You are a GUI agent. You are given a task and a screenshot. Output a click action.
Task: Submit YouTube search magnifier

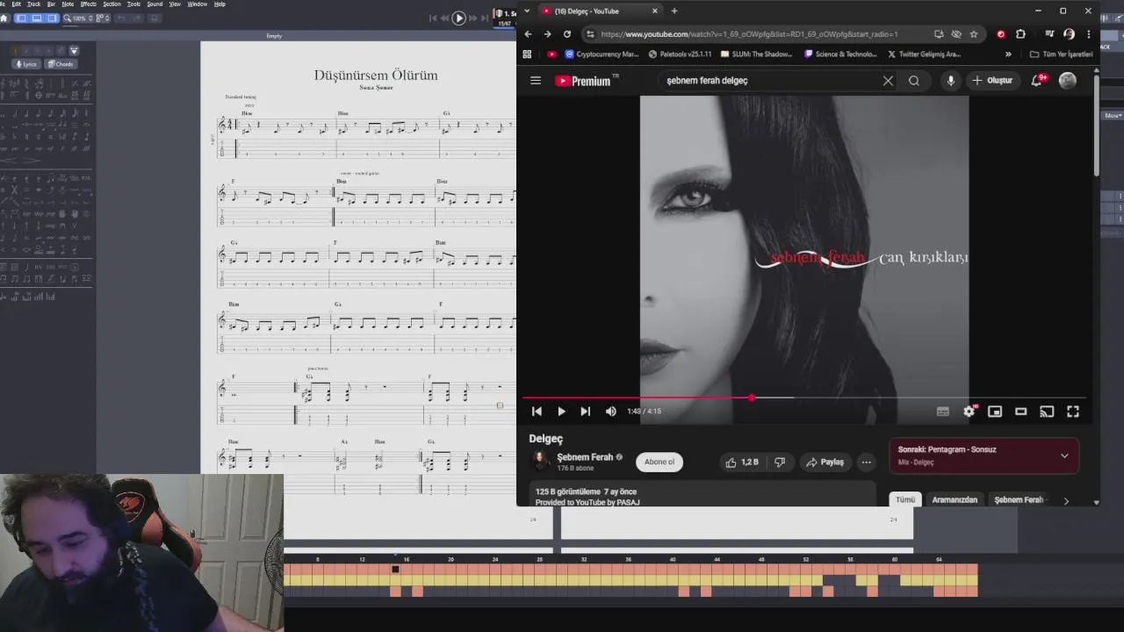point(914,81)
